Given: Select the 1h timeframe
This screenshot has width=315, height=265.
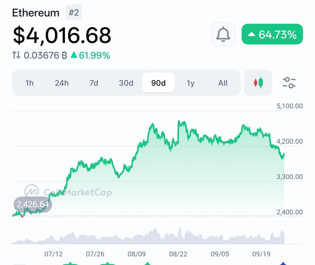Looking at the screenshot, I should [30, 83].
